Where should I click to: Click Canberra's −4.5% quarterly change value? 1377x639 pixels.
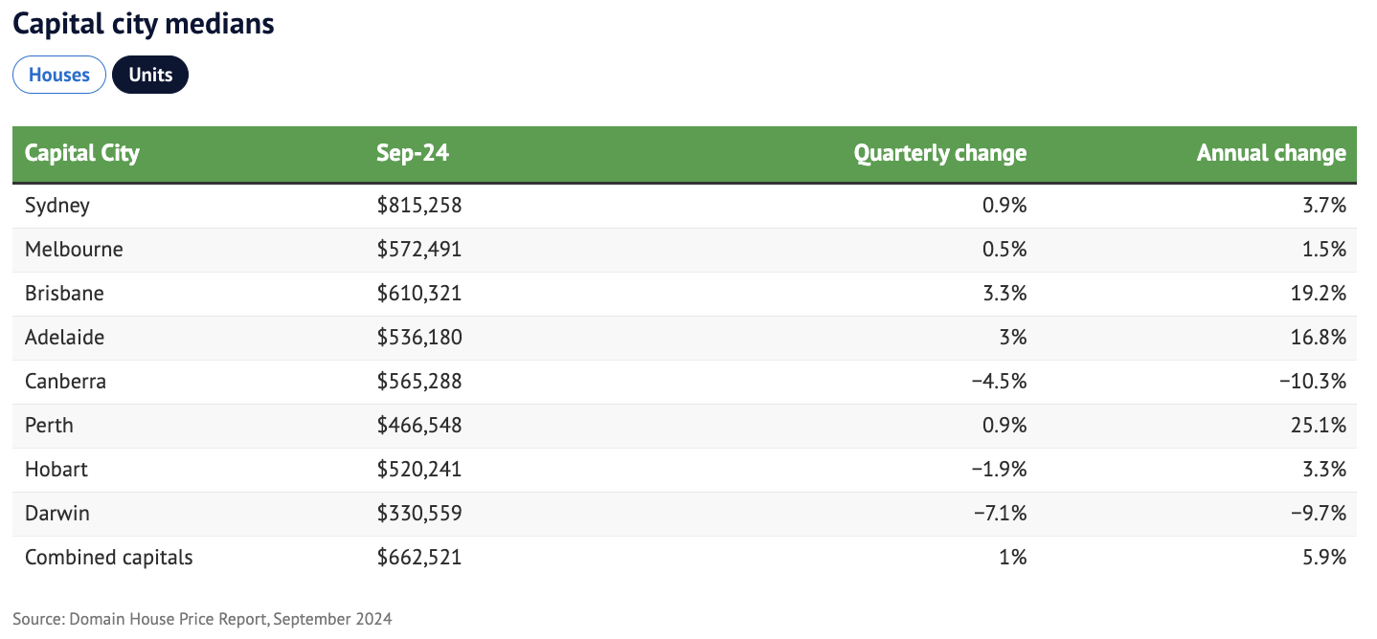998,382
